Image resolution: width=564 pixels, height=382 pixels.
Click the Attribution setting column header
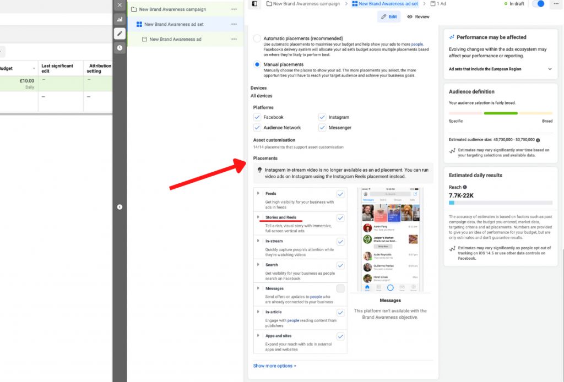pyautogui.click(x=99, y=68)
